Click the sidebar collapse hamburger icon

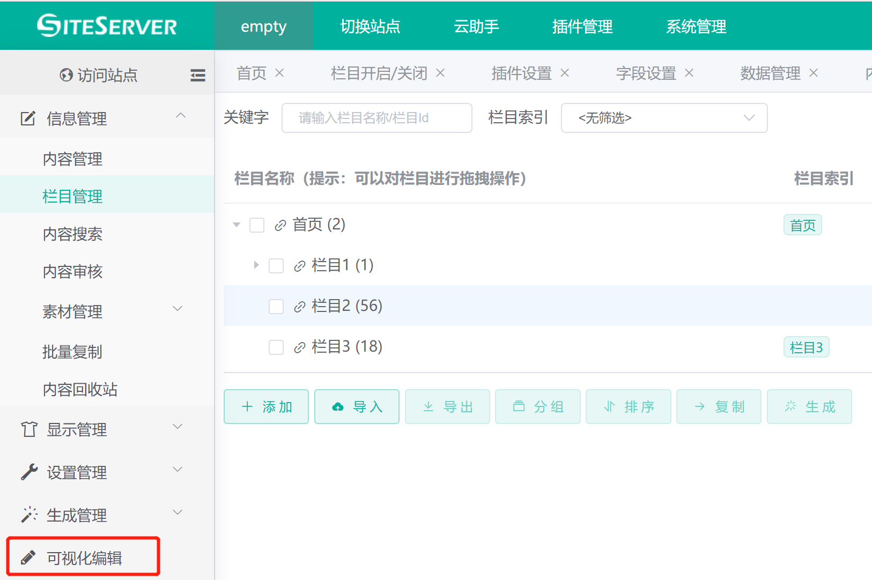(197, 75)
